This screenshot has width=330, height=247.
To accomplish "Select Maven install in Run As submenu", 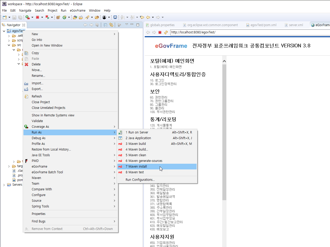I will pos(157,167).
